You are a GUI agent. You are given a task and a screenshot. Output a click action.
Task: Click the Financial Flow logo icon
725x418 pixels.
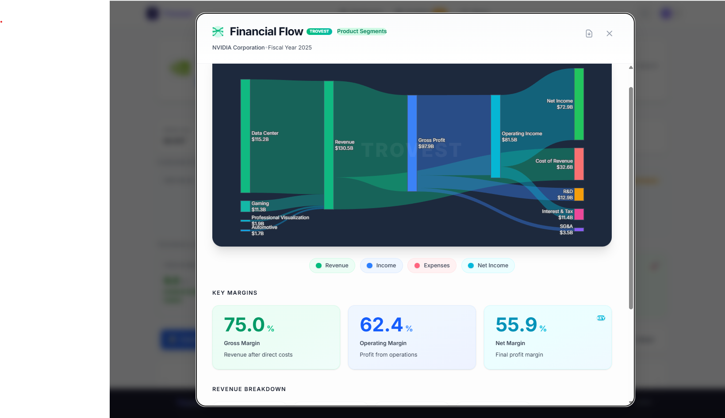tap(218, 31)
